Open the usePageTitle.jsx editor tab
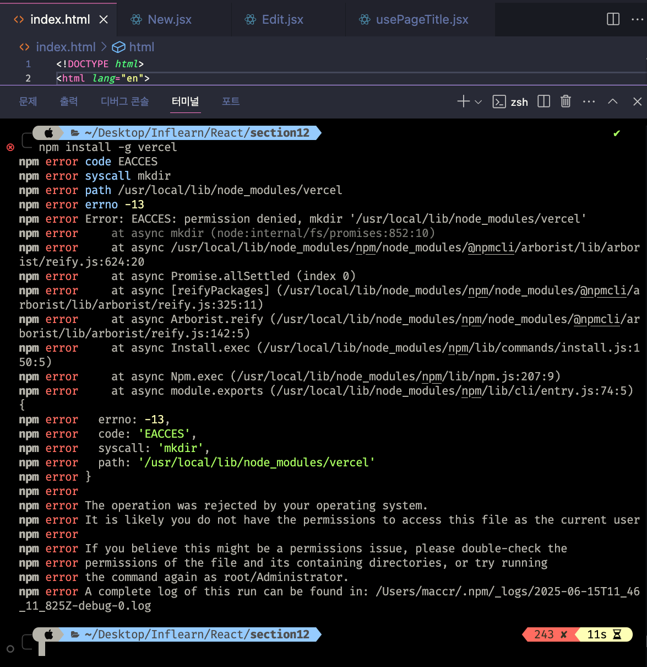Viewport: 647px width, 667px height. pyautogui.click(x=422, y=19)
